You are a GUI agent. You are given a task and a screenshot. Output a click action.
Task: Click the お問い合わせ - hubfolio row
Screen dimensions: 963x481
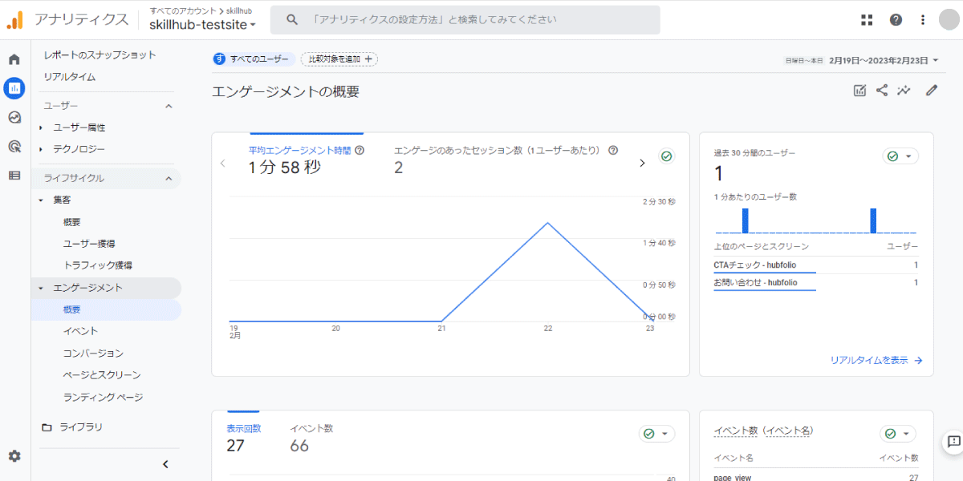816,282
